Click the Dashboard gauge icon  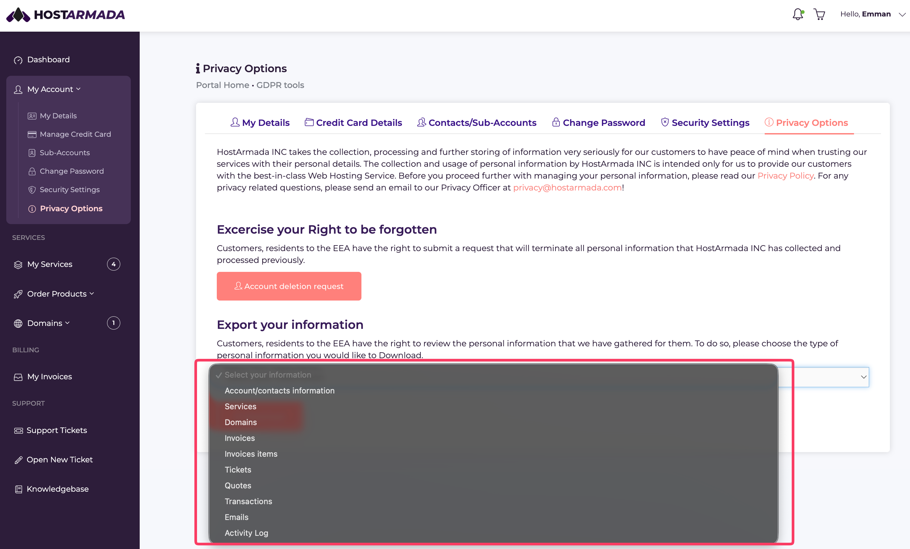[18, 60]
